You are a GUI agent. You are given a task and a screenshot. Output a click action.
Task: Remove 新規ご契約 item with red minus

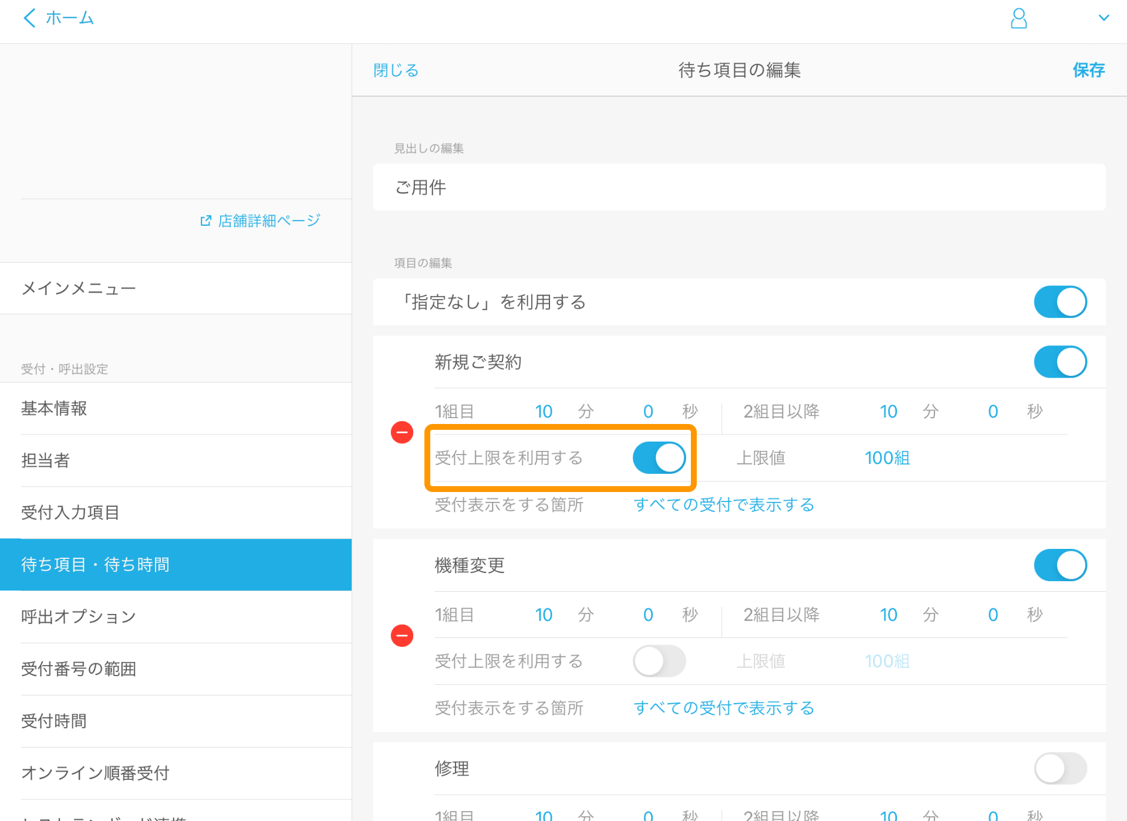[x=402, y=433]
